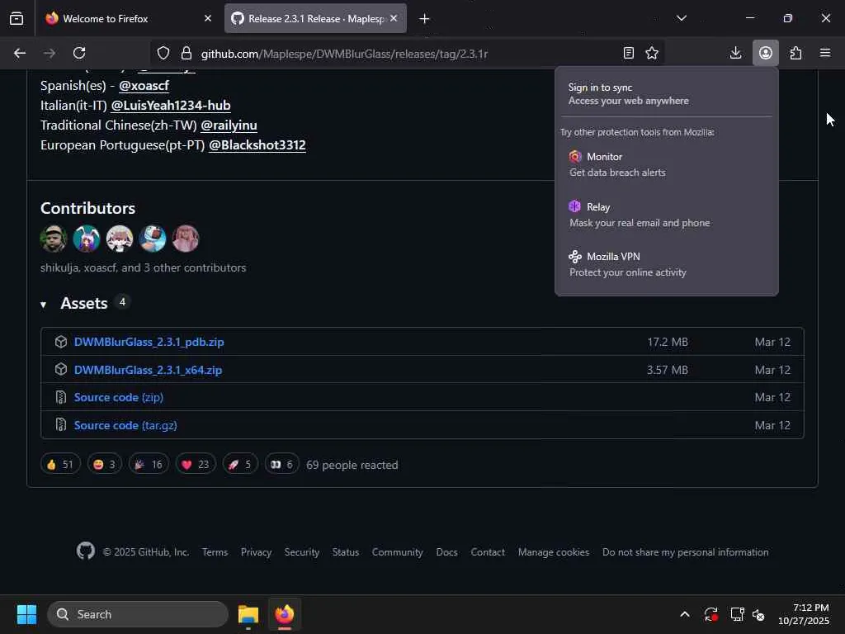Open File Explorer from taskbar

248,614
